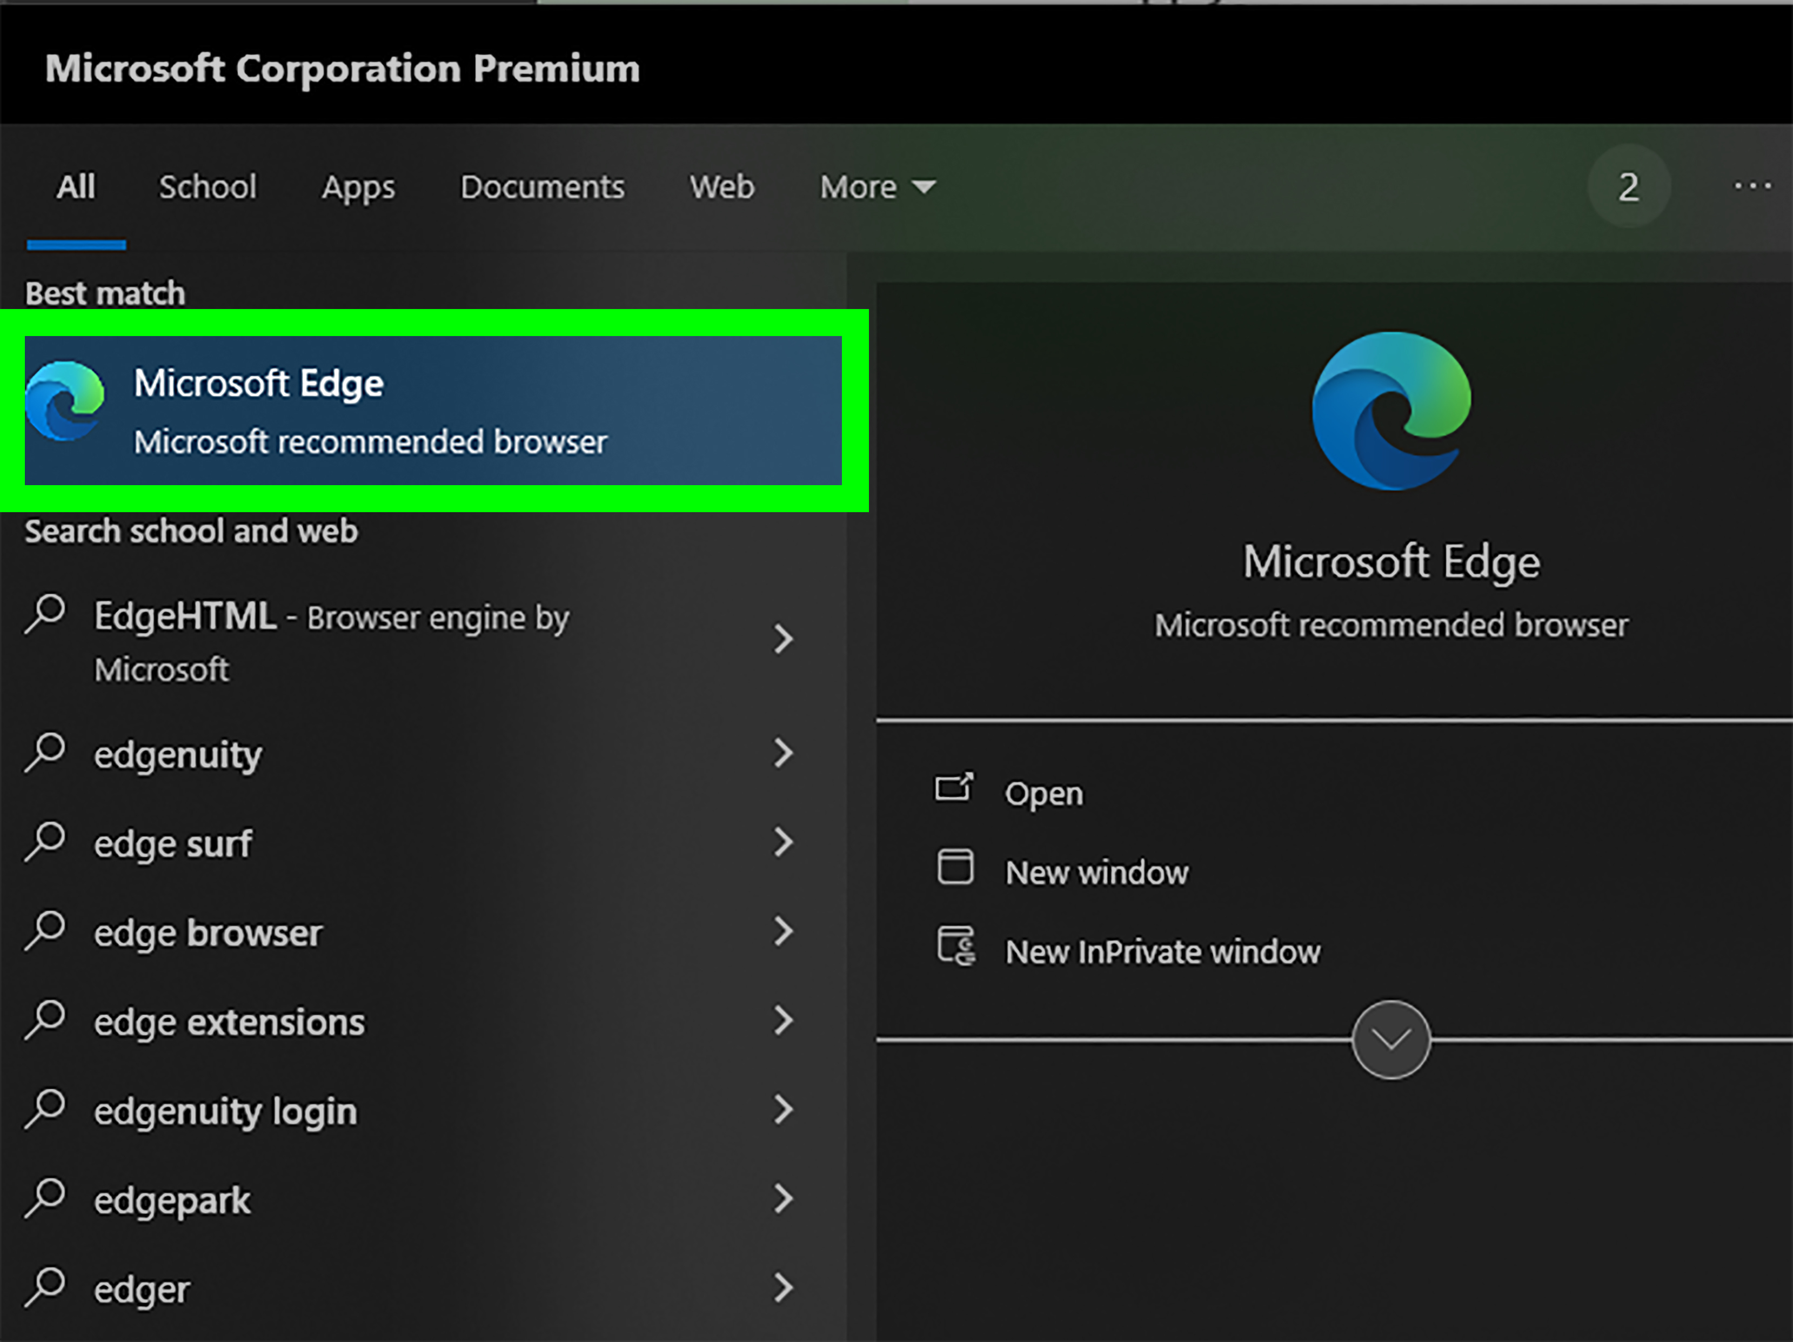The width and height of the screenshot is (1793, 1342).
Task: Click the New InPrivate window icon
Action: click(956, 945)
